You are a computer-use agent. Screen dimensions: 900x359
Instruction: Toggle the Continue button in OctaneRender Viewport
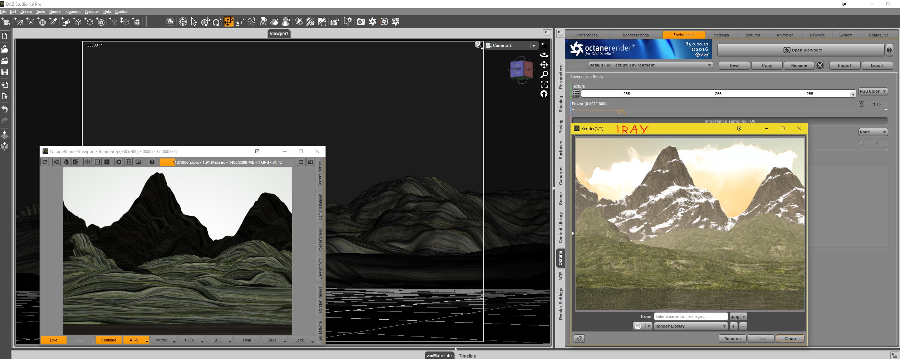point(109,340)
